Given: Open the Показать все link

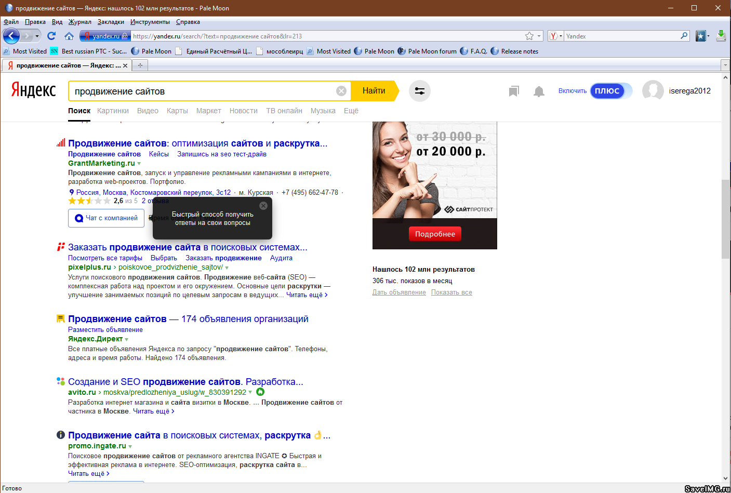Looking at the screenshot, I should coord(451,292).
